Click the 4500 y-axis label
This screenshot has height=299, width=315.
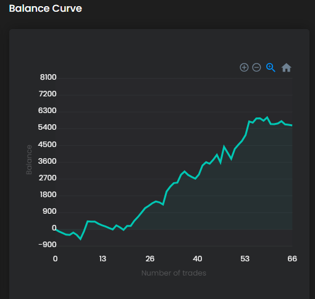point(47,145)
